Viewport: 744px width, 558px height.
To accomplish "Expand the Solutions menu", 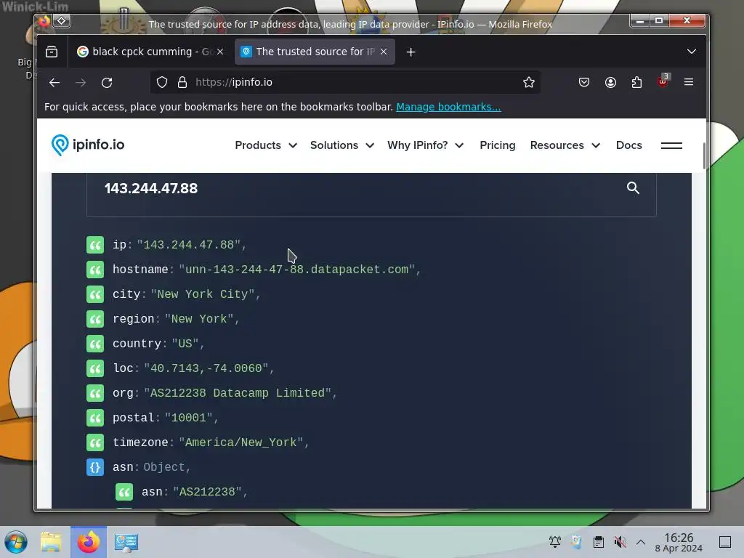I will 342,145.
